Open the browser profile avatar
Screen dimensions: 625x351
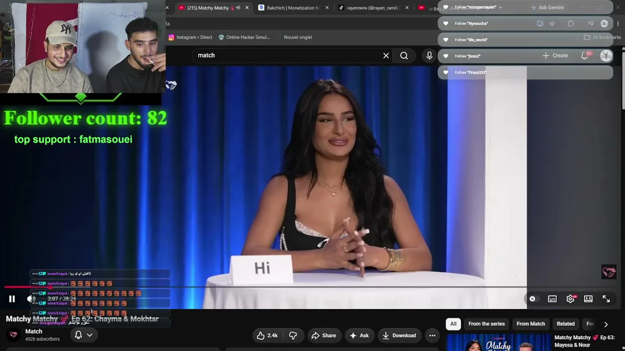click(x=604, y=23)
